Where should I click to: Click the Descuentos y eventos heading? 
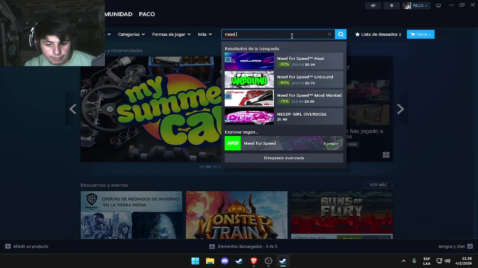click(104, 185)
